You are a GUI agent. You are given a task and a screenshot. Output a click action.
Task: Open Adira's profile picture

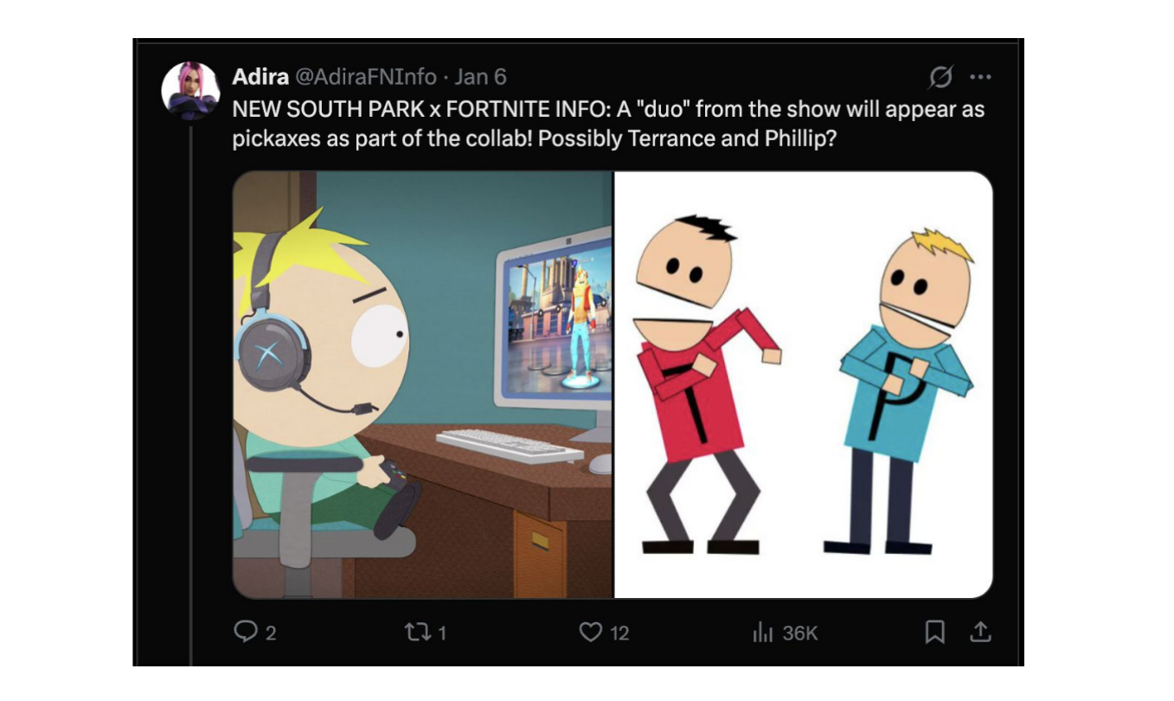[189, 87]
